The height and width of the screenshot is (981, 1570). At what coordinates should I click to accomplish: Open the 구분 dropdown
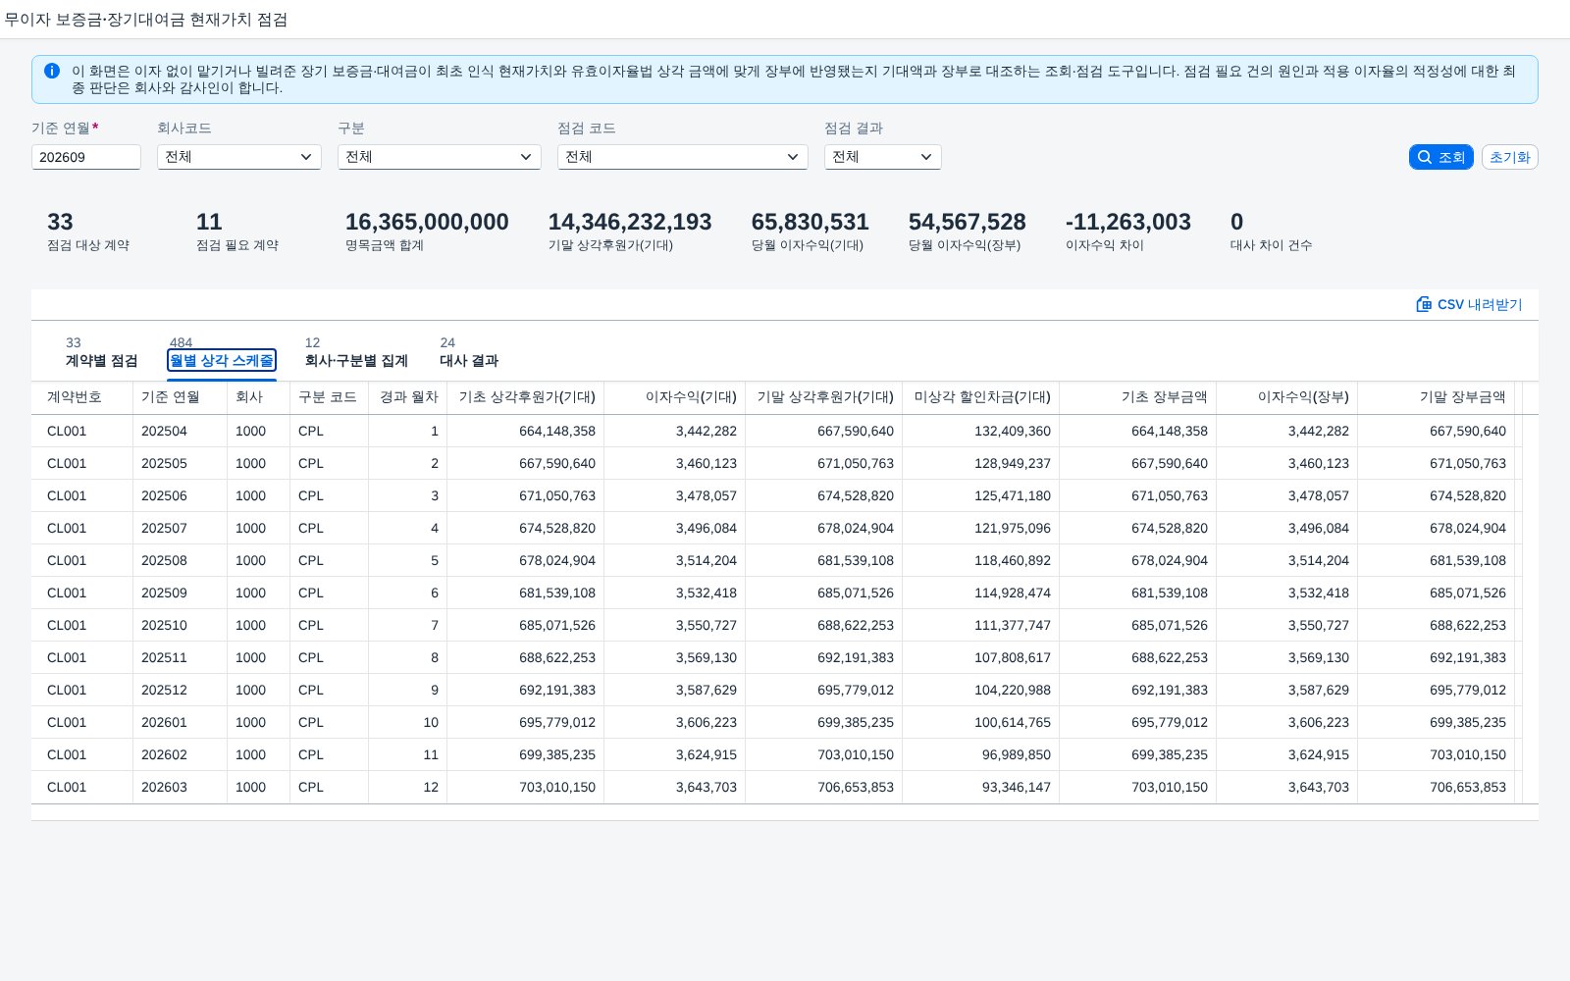tap(440, 157)
